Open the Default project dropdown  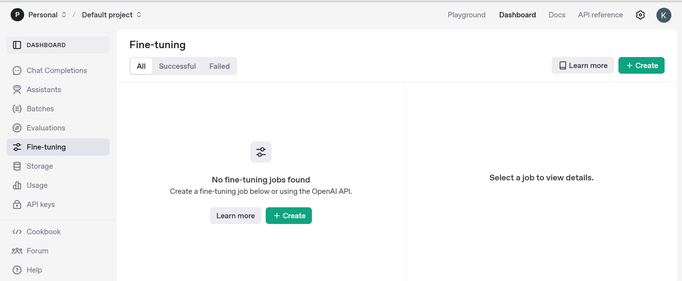pos(111,15)
